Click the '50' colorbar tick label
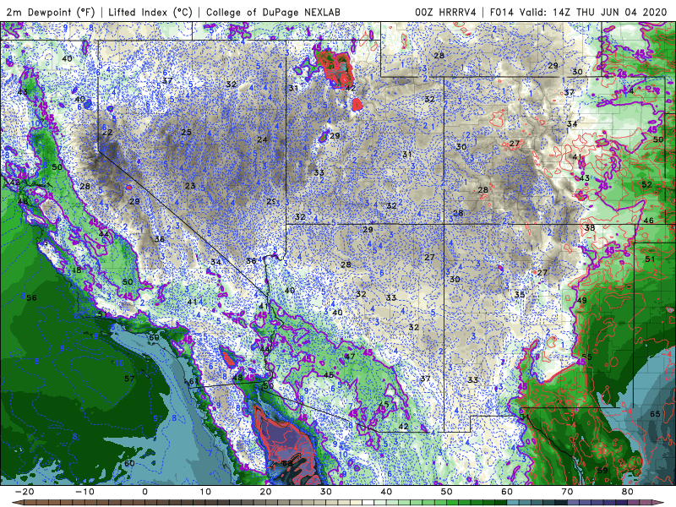 (447, 492)
